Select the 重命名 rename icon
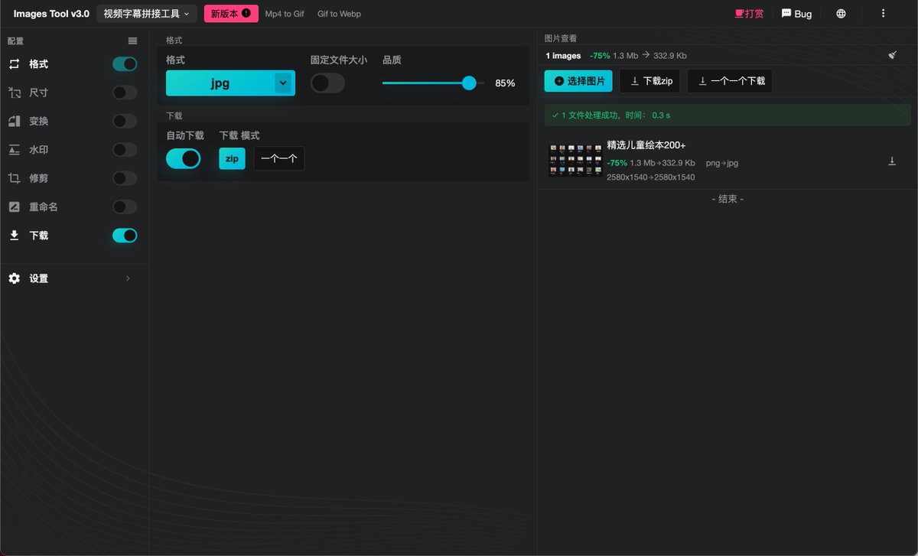The height and width of the screenshot is (556, 918). pyautogui.click(x=14, y=206)
